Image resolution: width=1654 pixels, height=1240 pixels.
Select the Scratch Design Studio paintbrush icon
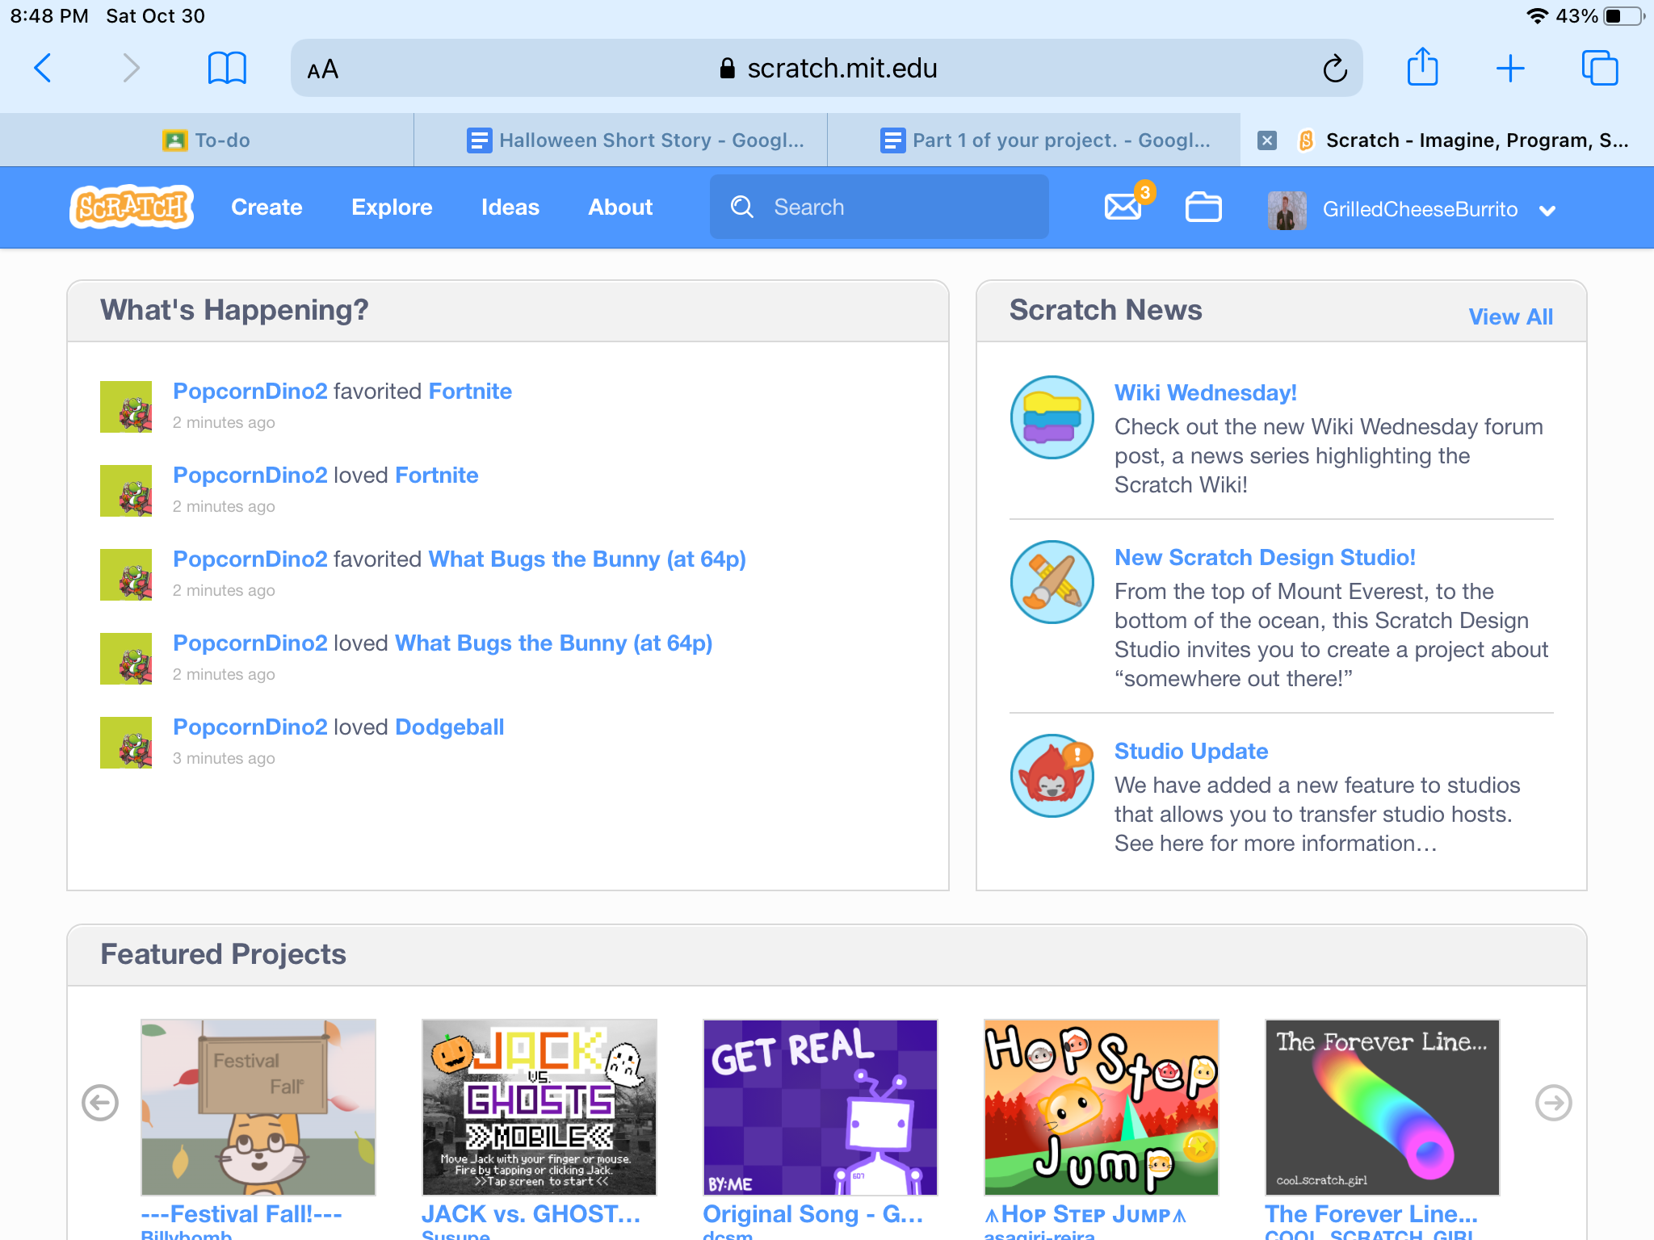[x=1052, y=582]
